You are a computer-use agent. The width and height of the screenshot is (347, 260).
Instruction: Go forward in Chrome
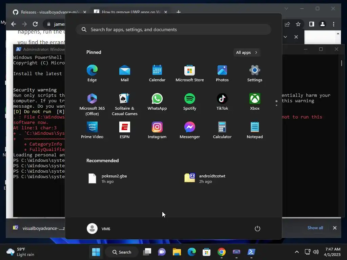[24, 24]
